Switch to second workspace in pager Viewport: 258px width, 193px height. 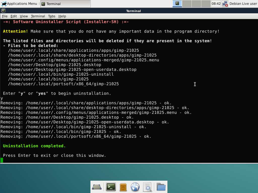point(187,4)
